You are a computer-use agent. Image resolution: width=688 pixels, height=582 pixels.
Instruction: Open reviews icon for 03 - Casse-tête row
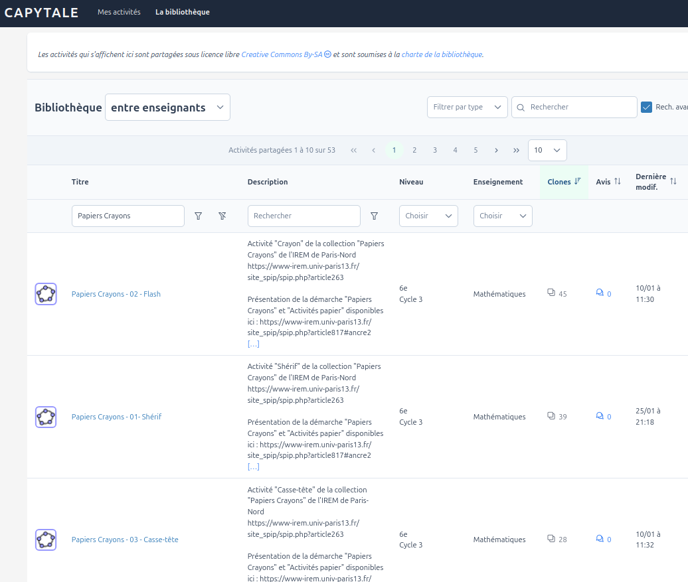[600, 538]
